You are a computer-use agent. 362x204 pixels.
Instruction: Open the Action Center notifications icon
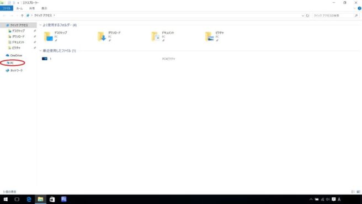pos(334,200)
